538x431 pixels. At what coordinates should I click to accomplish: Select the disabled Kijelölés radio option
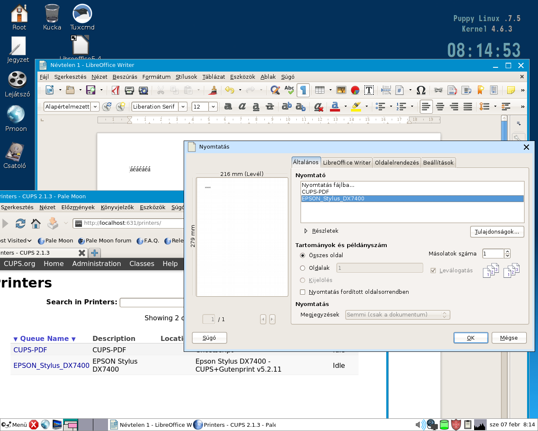click(303, 280)
